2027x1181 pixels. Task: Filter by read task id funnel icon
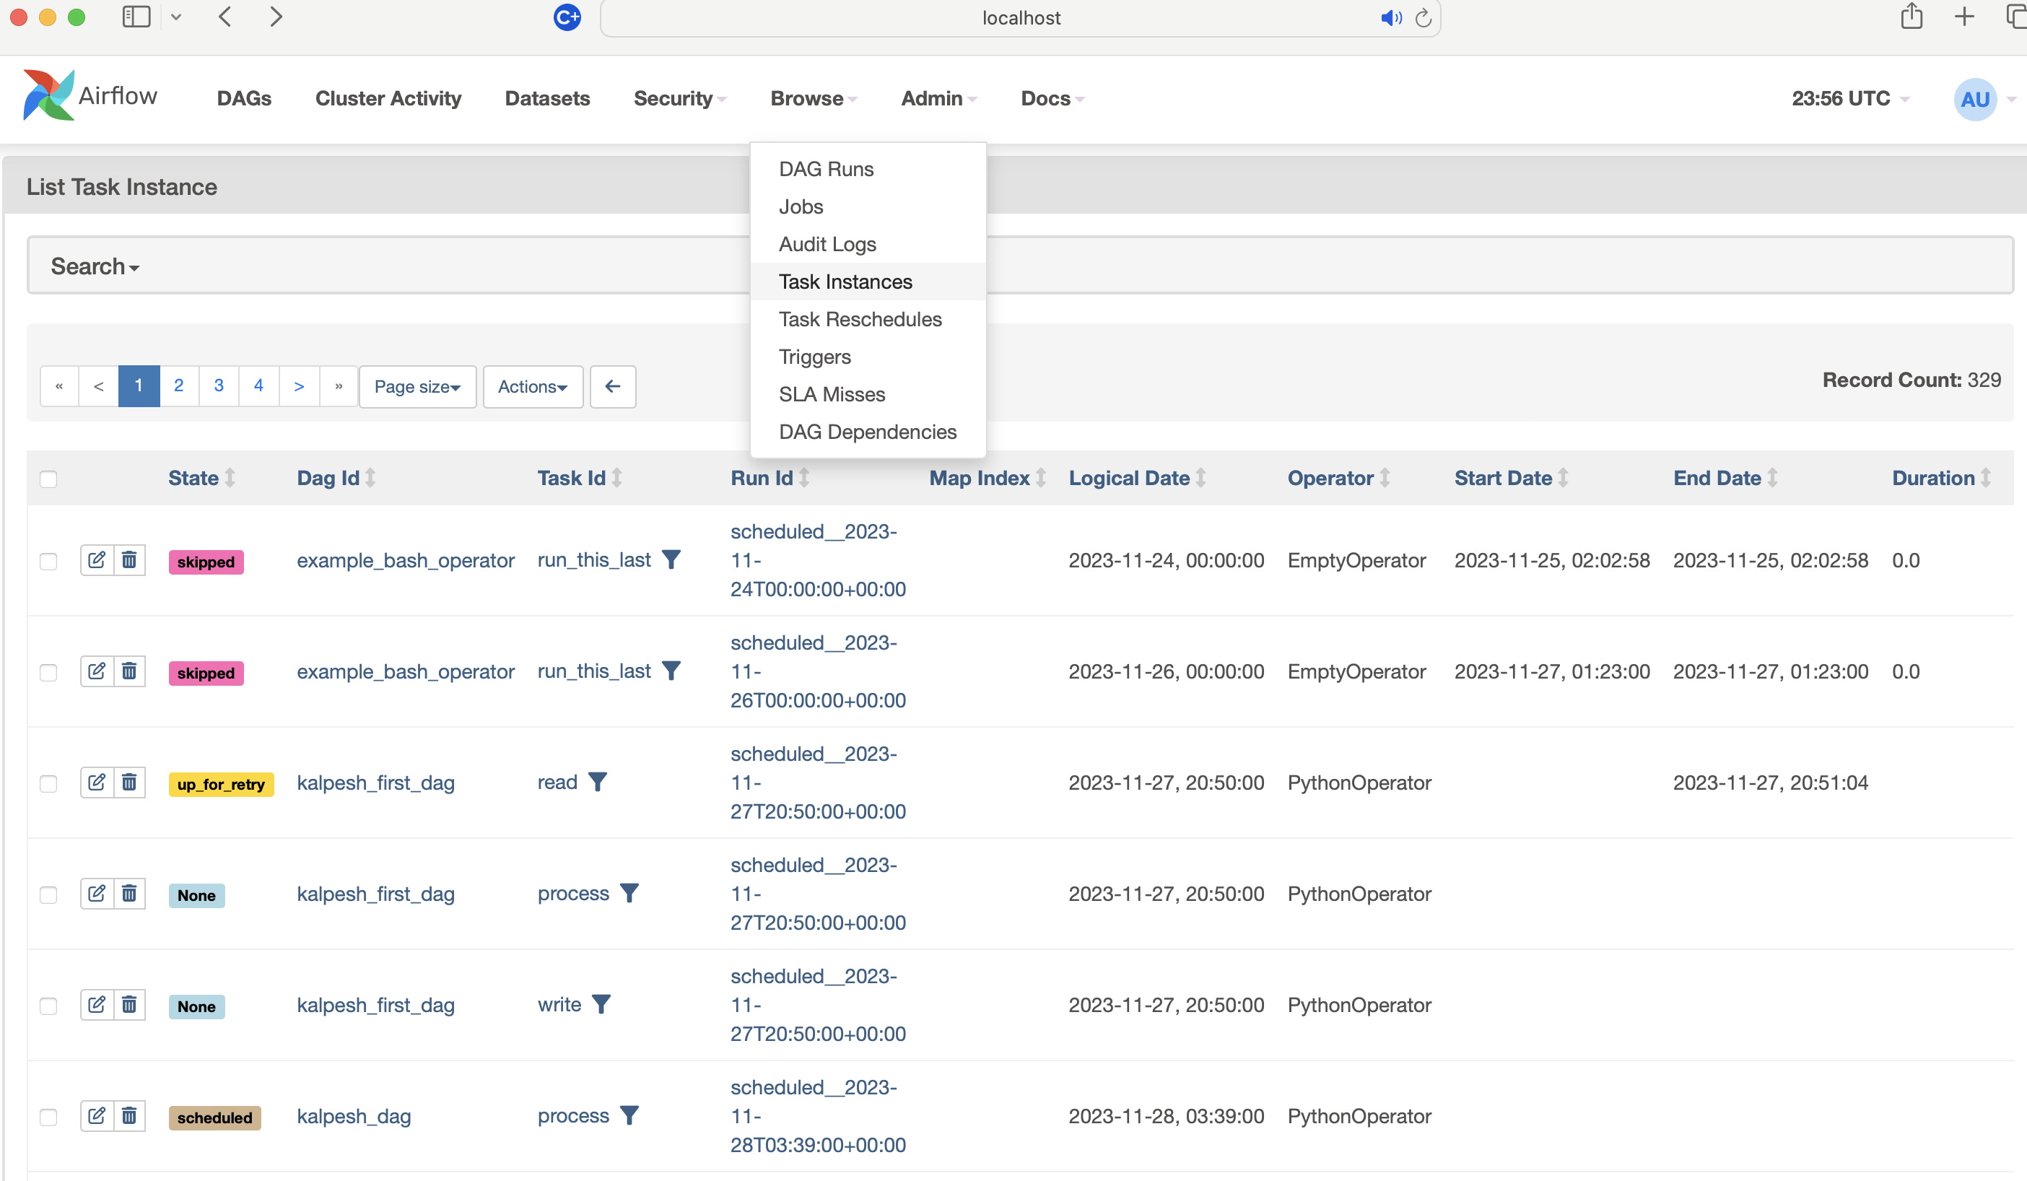tap(598, 782)
